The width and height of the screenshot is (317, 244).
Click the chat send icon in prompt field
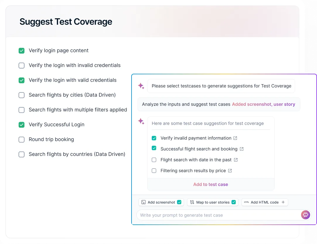click(x=305, y=215)
